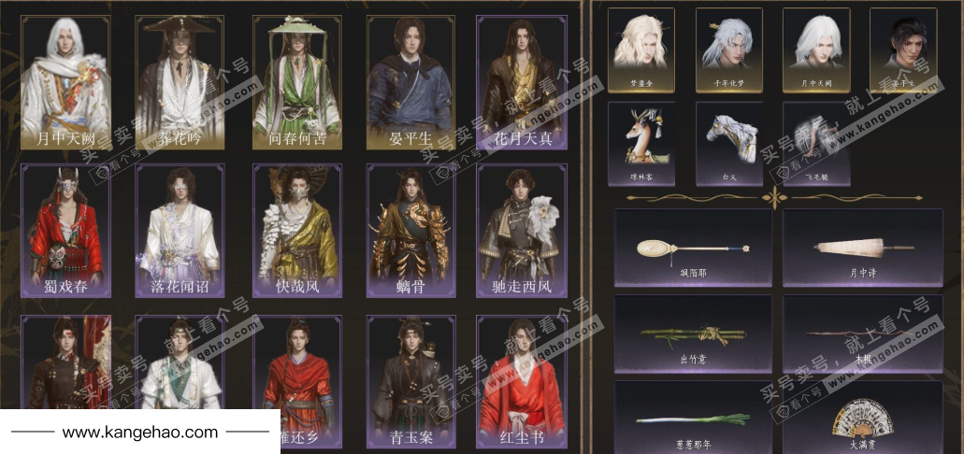Screen dimensions: 964x454
Task: Open the www.kangehao.com website link
Action: pos(140,432)
